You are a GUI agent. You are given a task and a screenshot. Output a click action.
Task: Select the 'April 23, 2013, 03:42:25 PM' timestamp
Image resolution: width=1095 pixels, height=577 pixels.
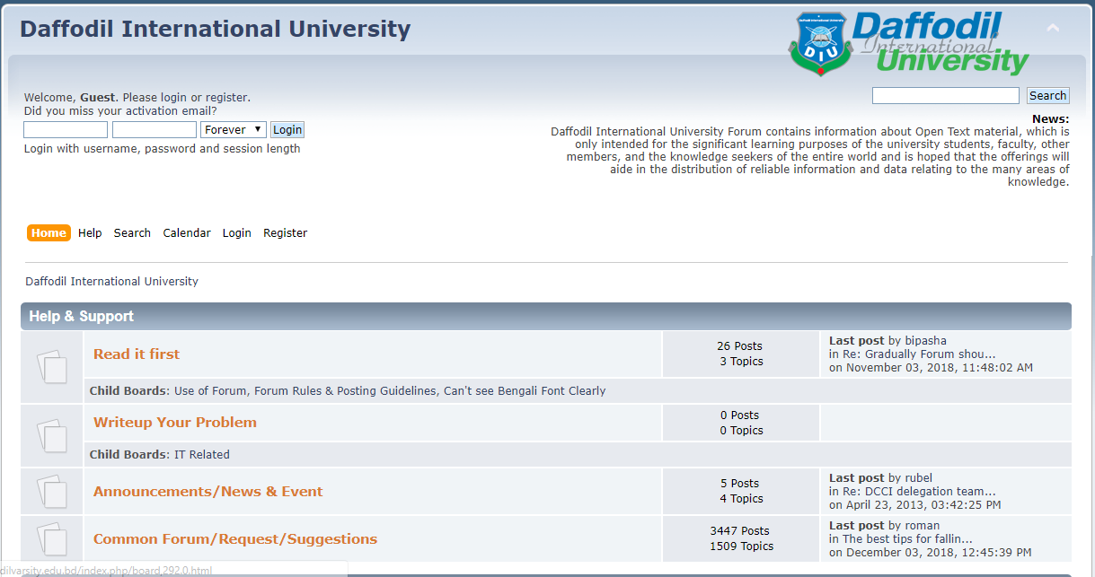click(x=923, y=505)
